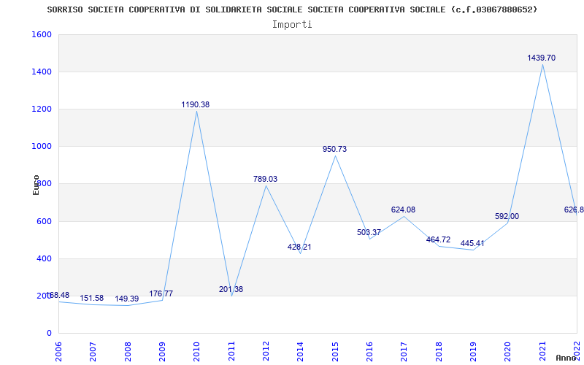
Task: Click the 445.41 data label for 2019
Action: pyautogui.click(x=472, y=243)
